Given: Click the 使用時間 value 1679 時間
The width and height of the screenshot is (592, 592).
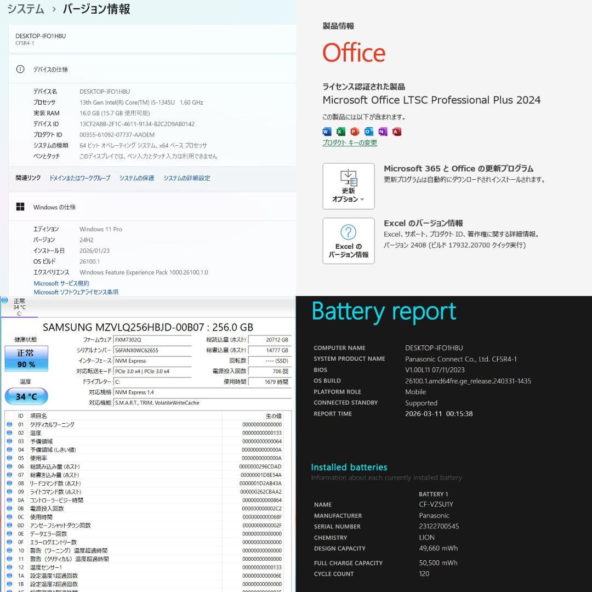Looking at the screenshot, I should [270, 382].
